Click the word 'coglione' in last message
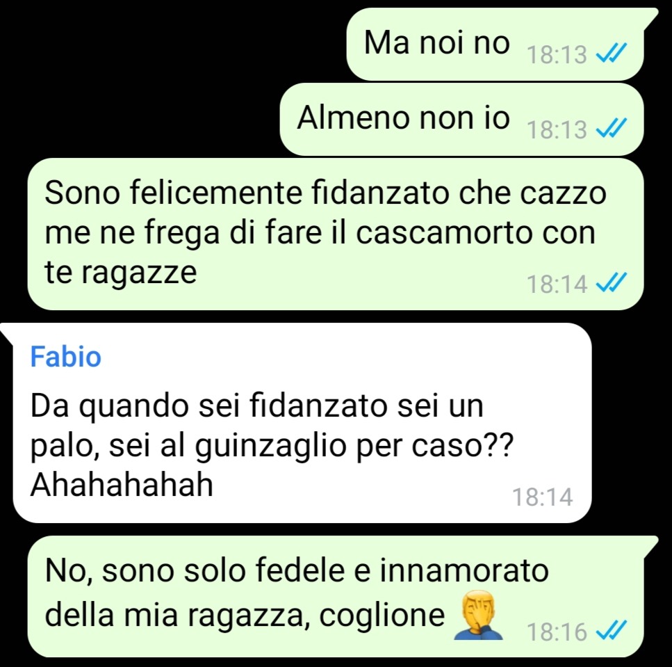The width and height of the screenshot is (672, 667). coord(382,616)
